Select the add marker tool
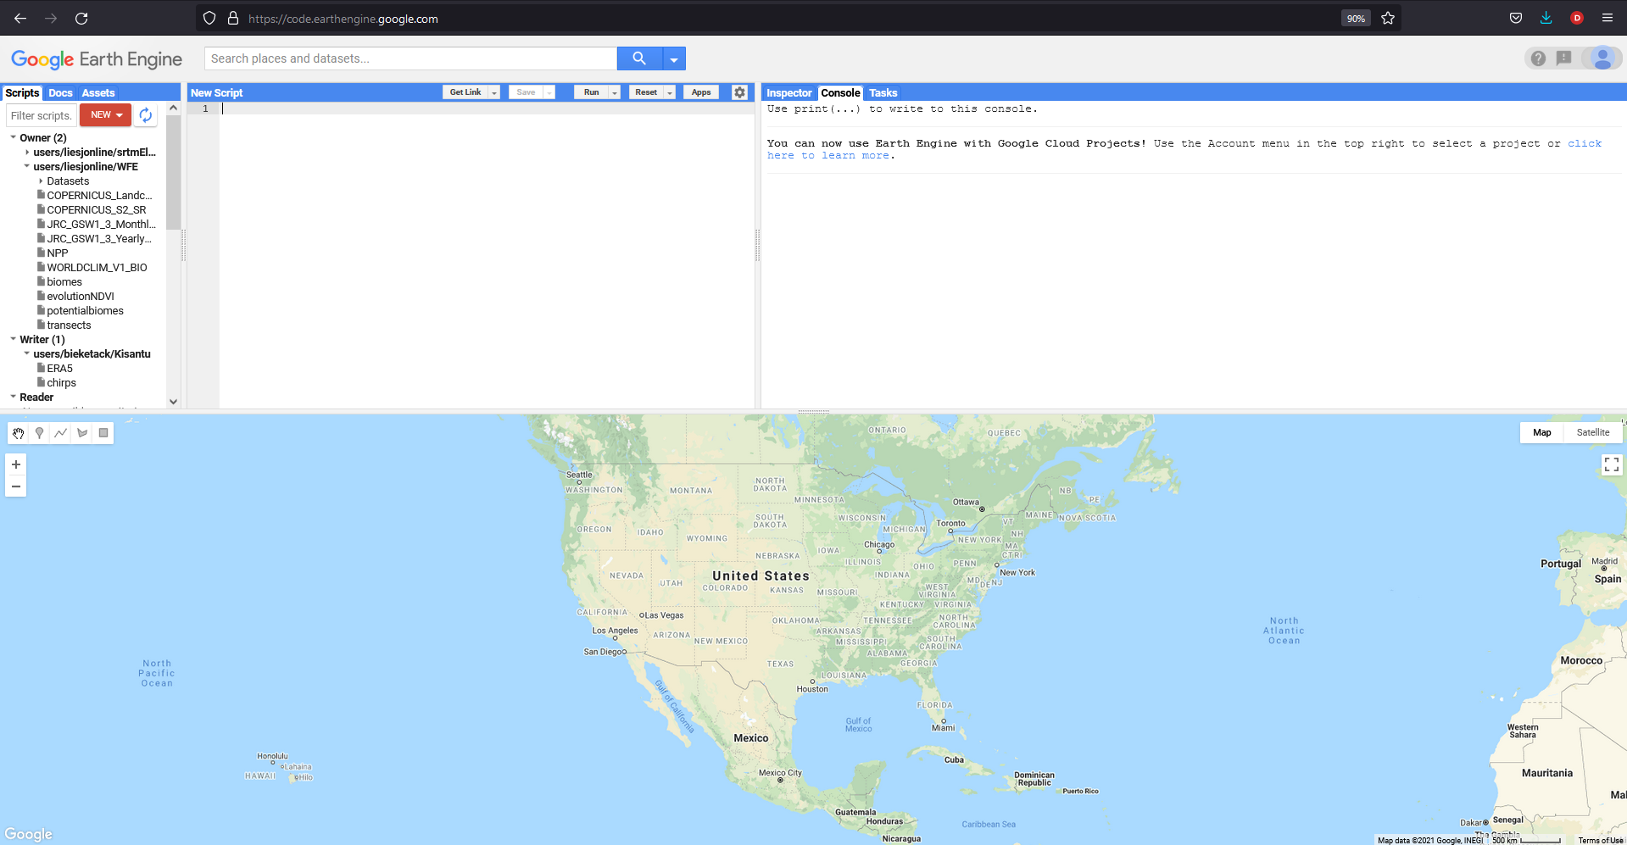 point(39,433)
